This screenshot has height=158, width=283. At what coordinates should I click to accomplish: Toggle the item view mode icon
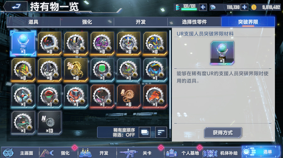tap(145, 133)
